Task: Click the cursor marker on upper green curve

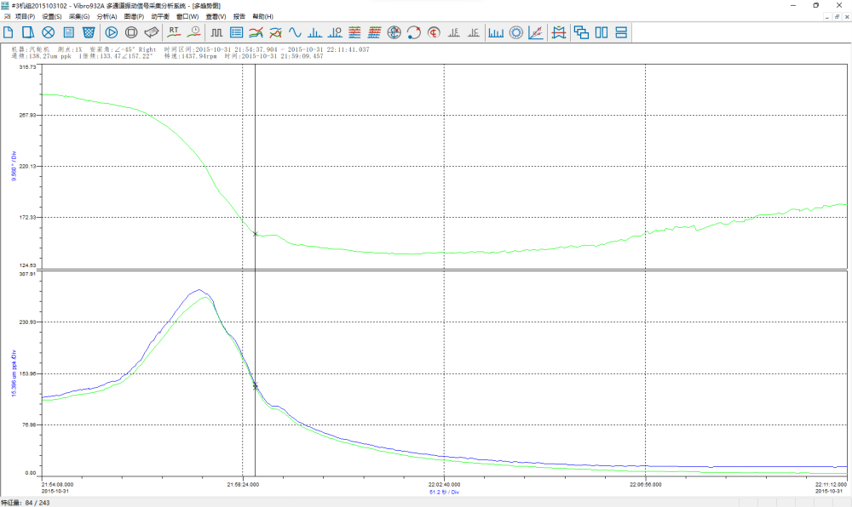Action: pyautogui.click(x=255, y=234)
